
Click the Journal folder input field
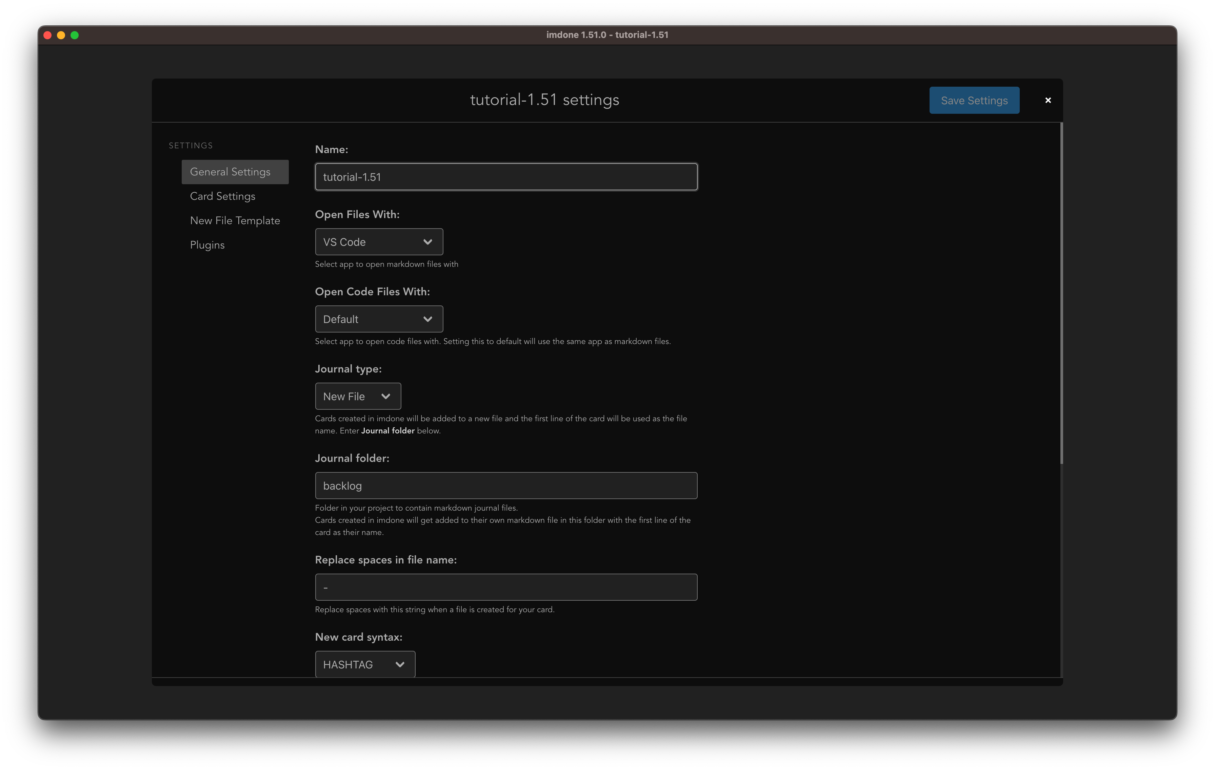pyautogui.click(x=506, y=486)
